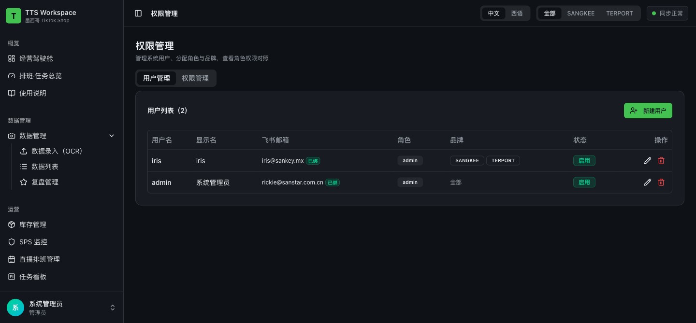Edit the admin user row
This screenshot has height=323, width=696.
(648, 183)
